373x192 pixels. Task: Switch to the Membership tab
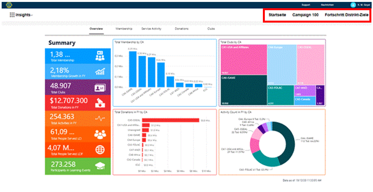pyautogui.click(x=124, y=29)
